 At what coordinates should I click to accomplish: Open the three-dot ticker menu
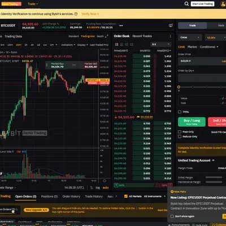click(121, 25)
